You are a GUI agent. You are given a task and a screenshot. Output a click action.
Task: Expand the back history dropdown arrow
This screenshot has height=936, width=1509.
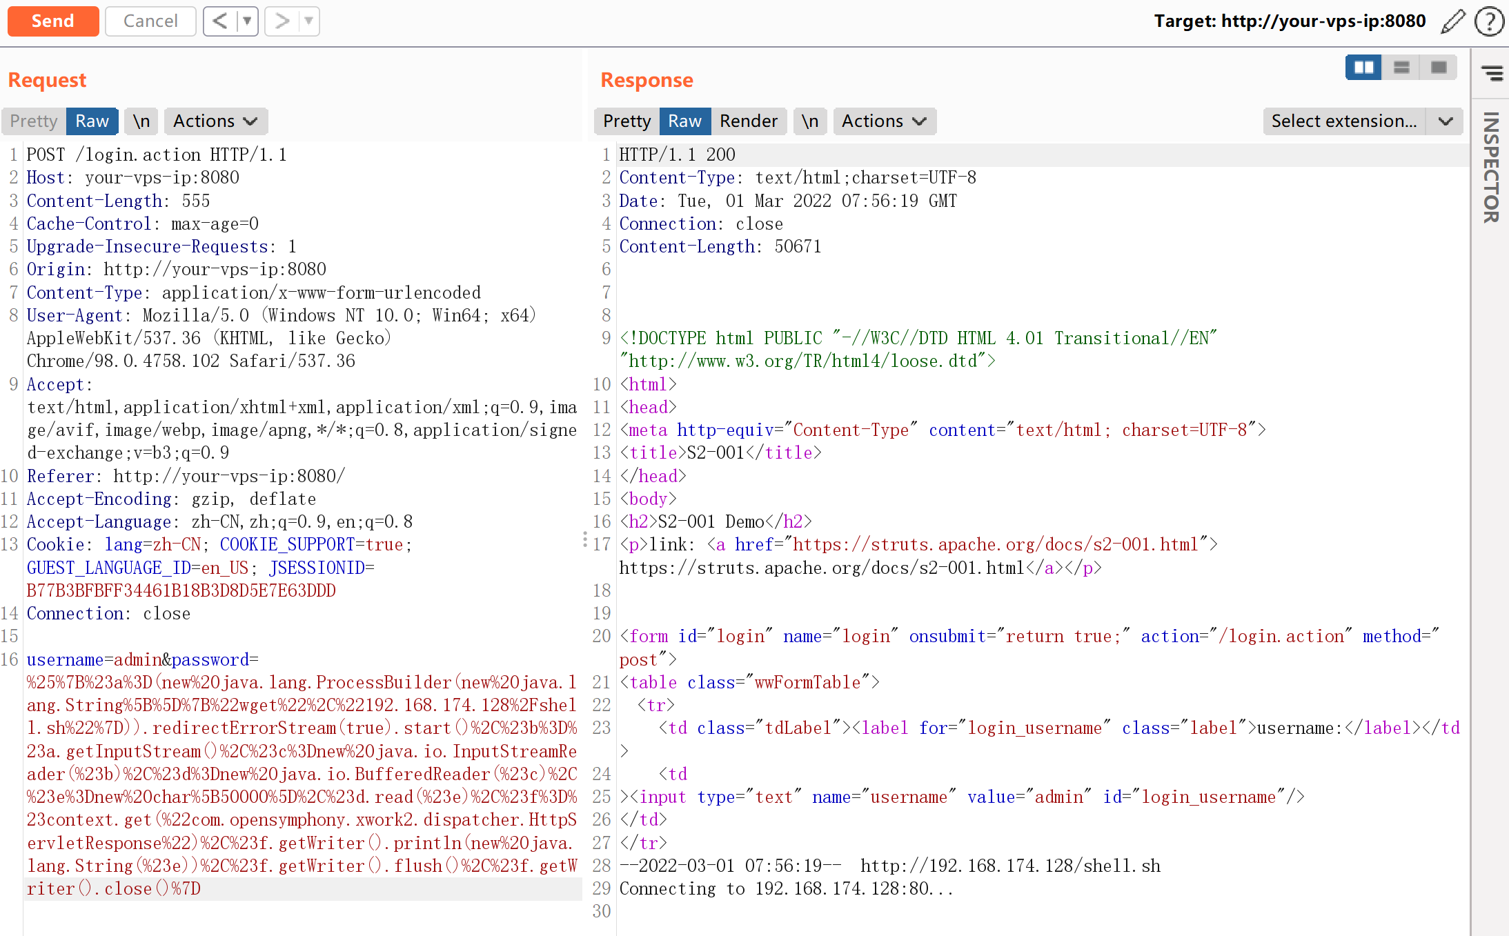pos(246,21)
